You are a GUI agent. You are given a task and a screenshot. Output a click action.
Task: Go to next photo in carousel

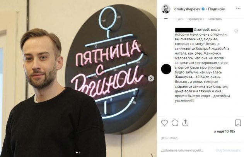tap(151, 78)
